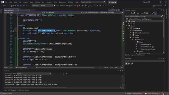
Task: Open the Win64 platform dropdown
Action: pyautogui.click(x=46, y=6)
